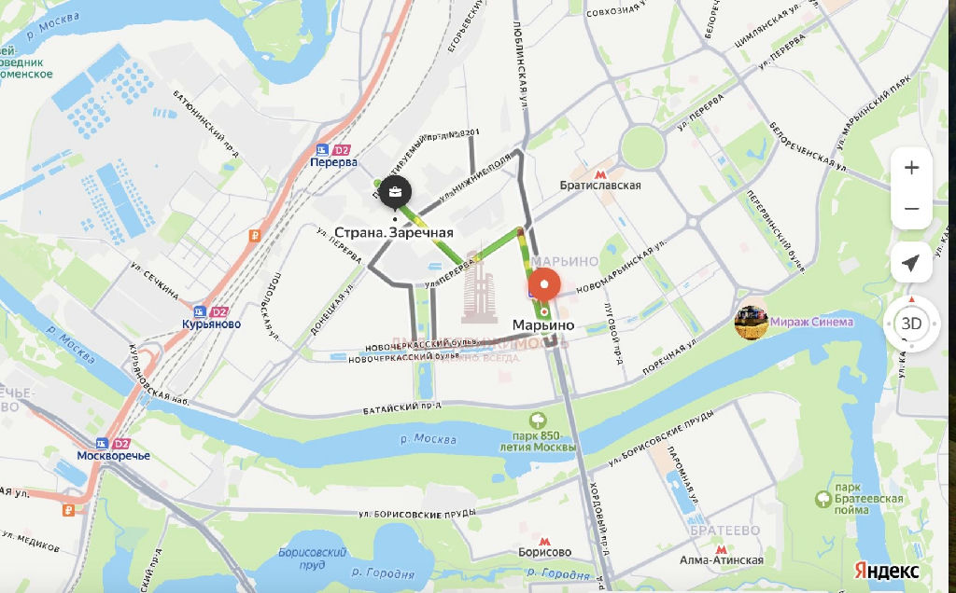Select the Братиславская metro station icon
Image resolution: width=956 pixels, height=593 pixels.
pos(600,174)
